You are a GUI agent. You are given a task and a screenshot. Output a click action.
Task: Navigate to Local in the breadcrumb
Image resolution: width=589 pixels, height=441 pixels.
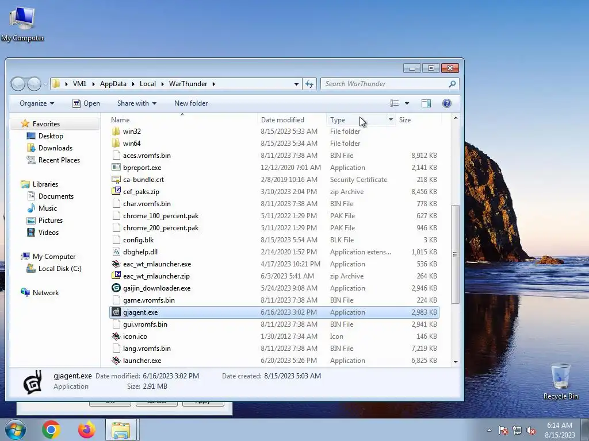click(148, 84)
